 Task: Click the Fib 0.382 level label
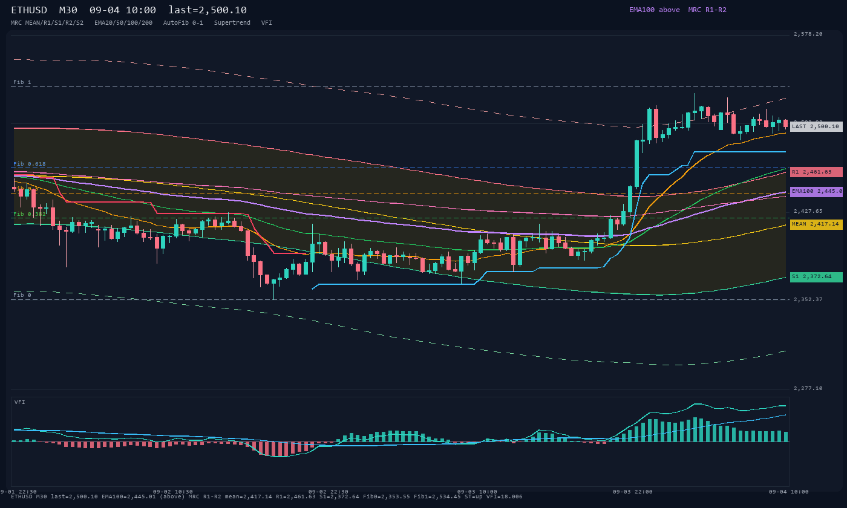coord(30,214)
